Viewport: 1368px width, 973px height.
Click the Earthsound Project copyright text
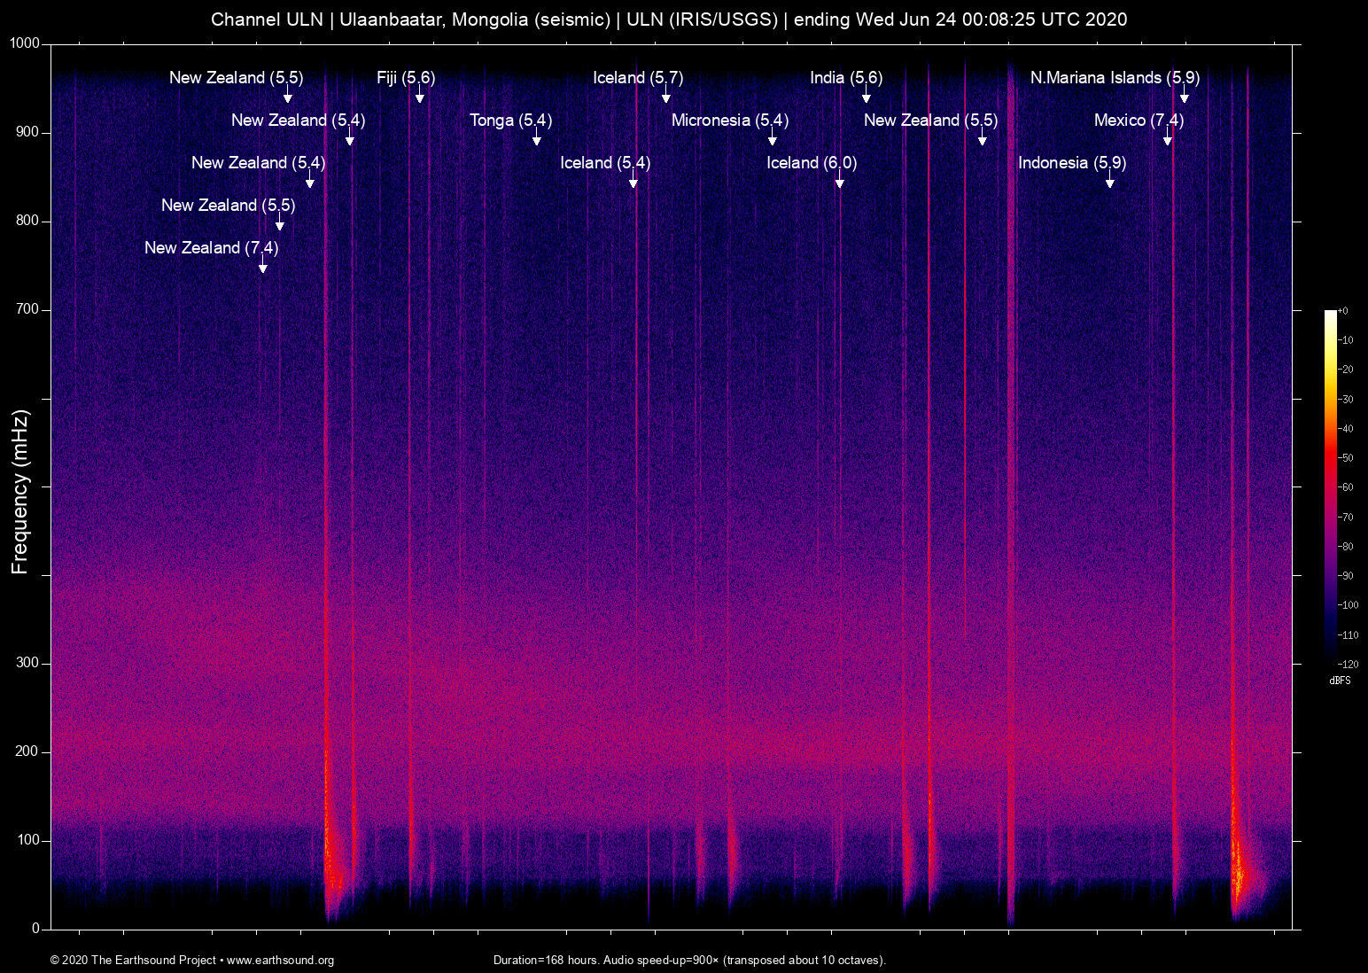pos(133,961)
